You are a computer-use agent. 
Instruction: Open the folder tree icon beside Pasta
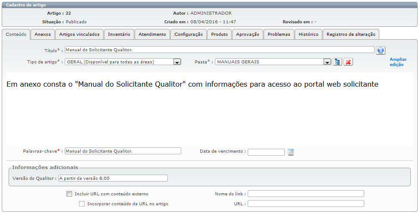pos(337,62)
